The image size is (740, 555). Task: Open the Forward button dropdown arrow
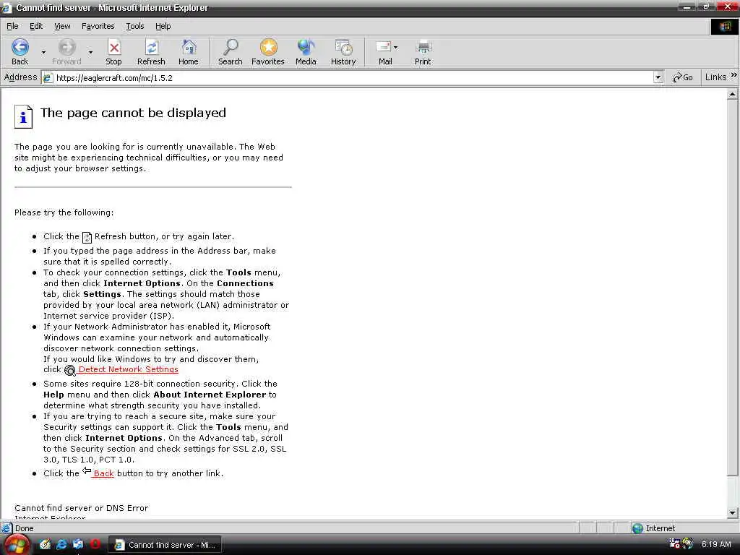(90, 52)
